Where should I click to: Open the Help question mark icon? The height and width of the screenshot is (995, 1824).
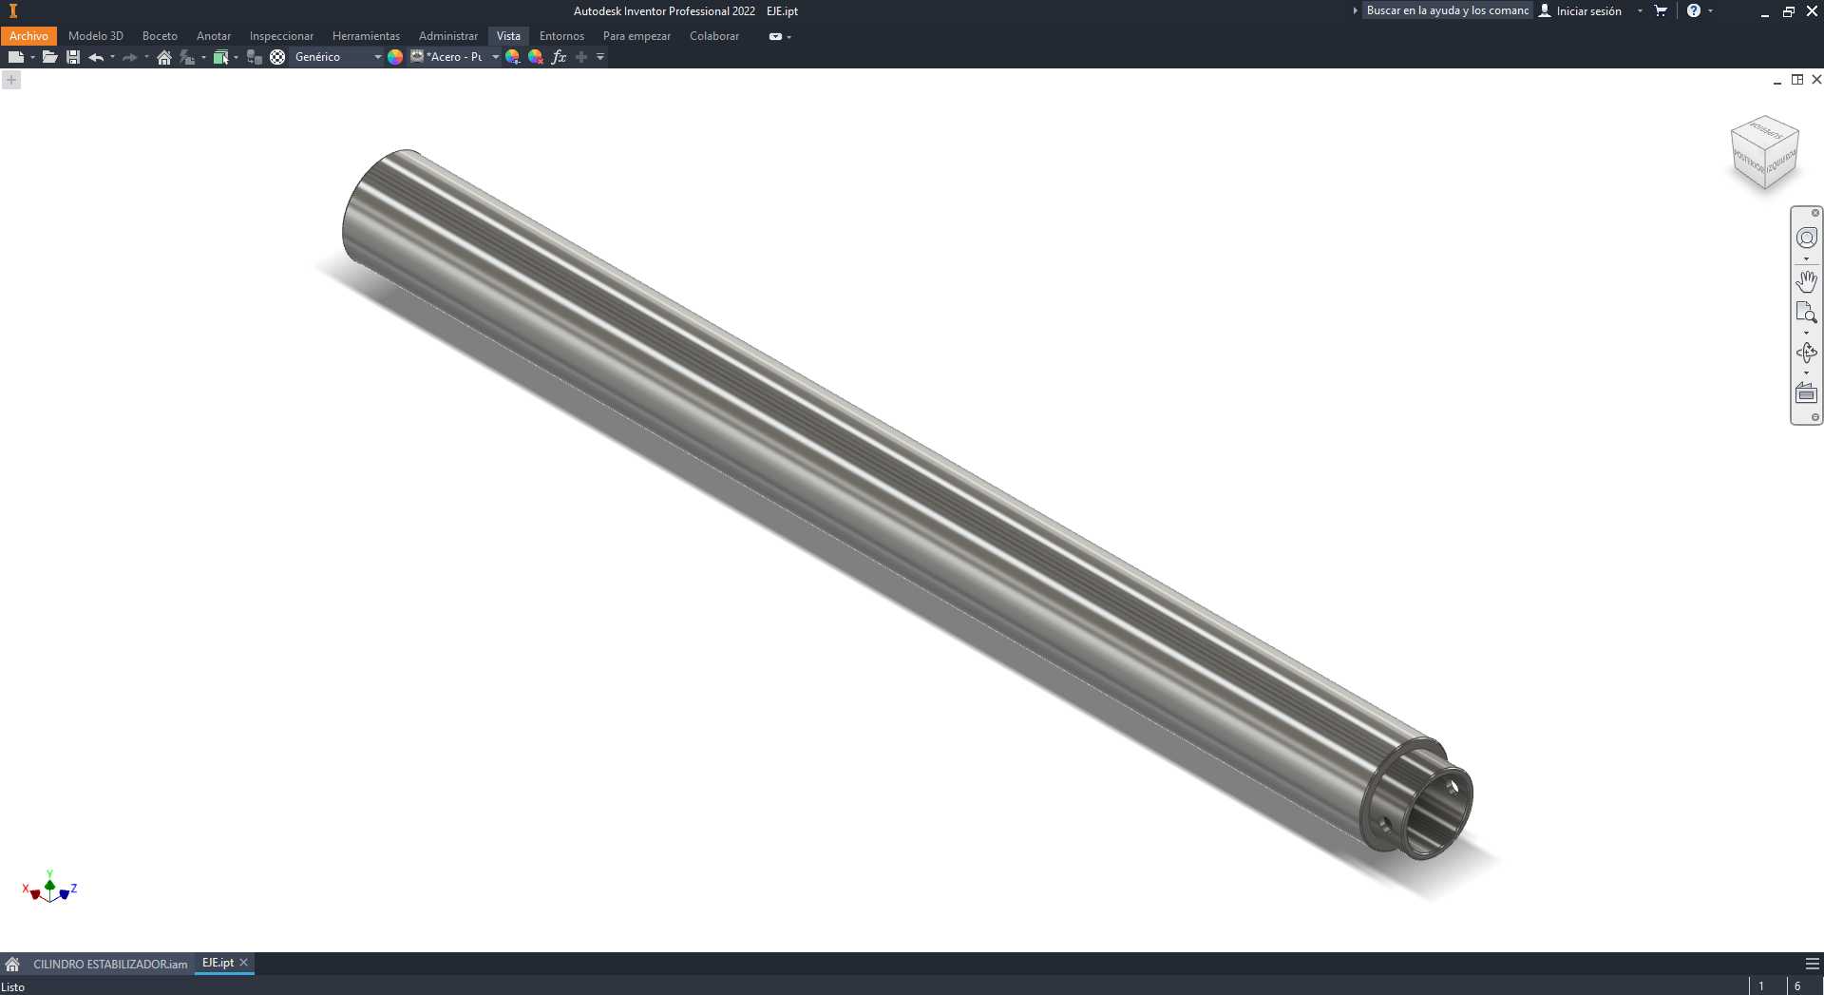click(x=1694, y=11)
